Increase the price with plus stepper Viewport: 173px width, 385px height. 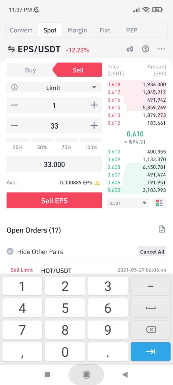click(x=94, y=105)
